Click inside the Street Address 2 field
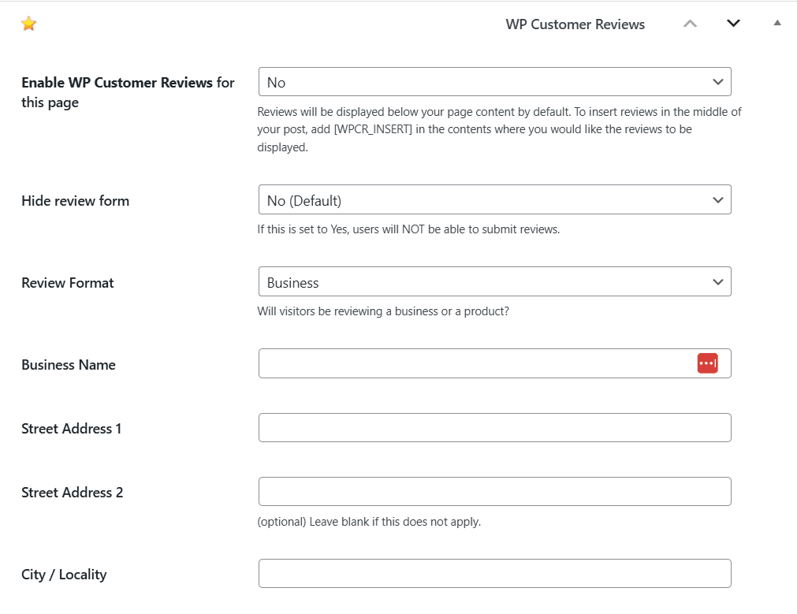Screen dimensions: 797x614 (x=494, y=491)
